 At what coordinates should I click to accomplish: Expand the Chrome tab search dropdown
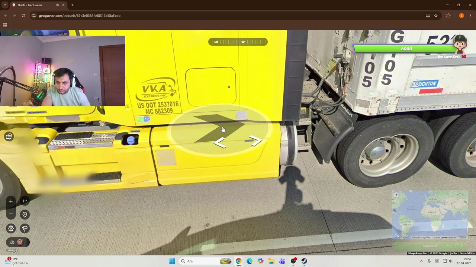pos(5,5)
